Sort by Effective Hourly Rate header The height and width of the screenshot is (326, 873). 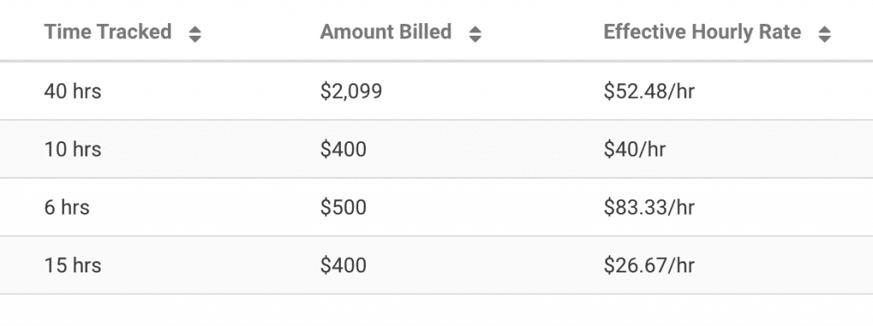tap(702, 32)
